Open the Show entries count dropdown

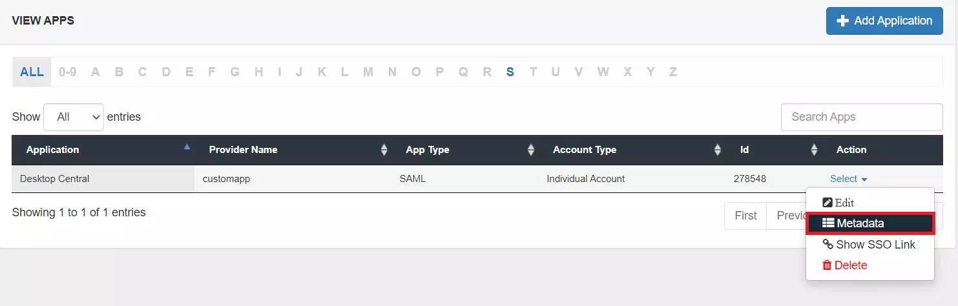pos(73,117)
